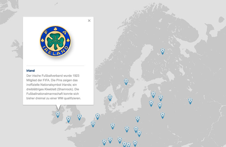Open the football marker on Finland

click(x=162, y=51)
